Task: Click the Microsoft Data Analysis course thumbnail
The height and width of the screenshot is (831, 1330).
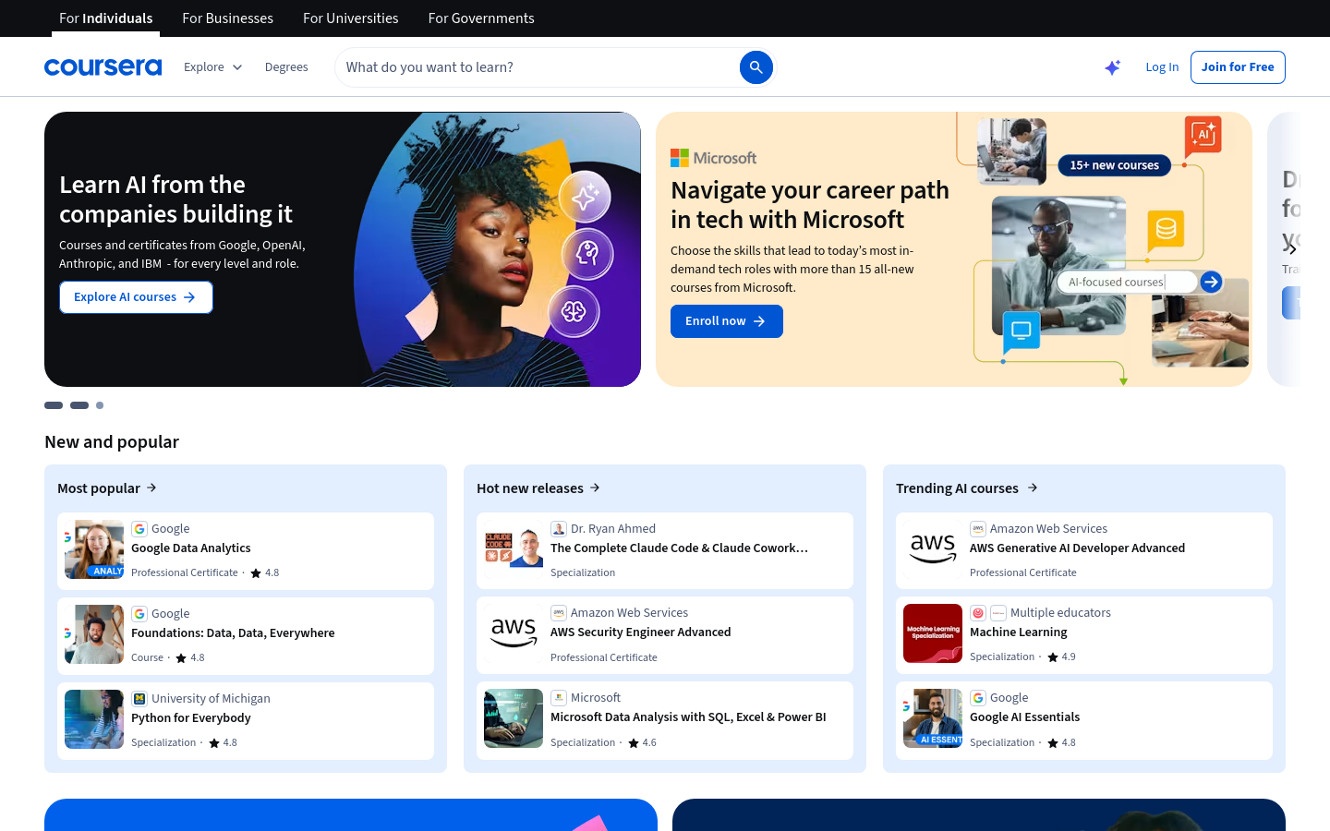Action: pyautogui.click(x=514, y=718)
